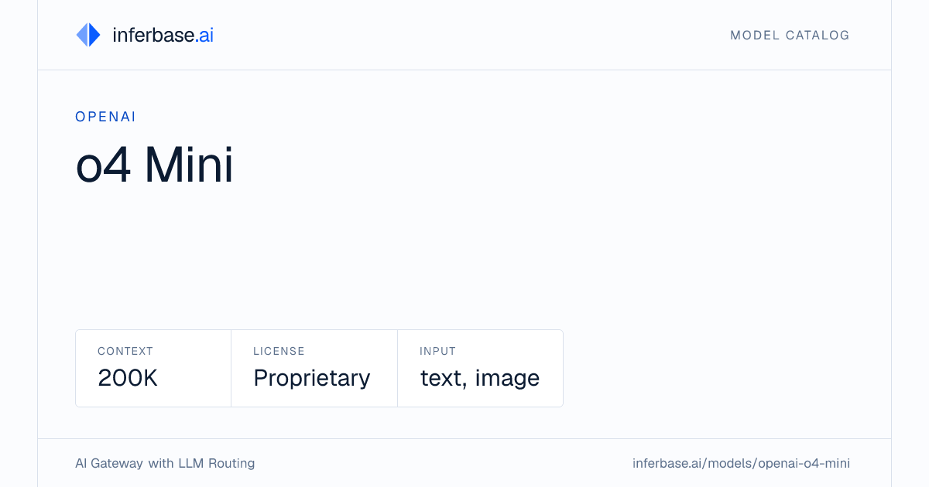This screenshot has width=929, height=487.
Task: Click "LLM Routing" in the footer tagline
Action: tap(217, 463)
